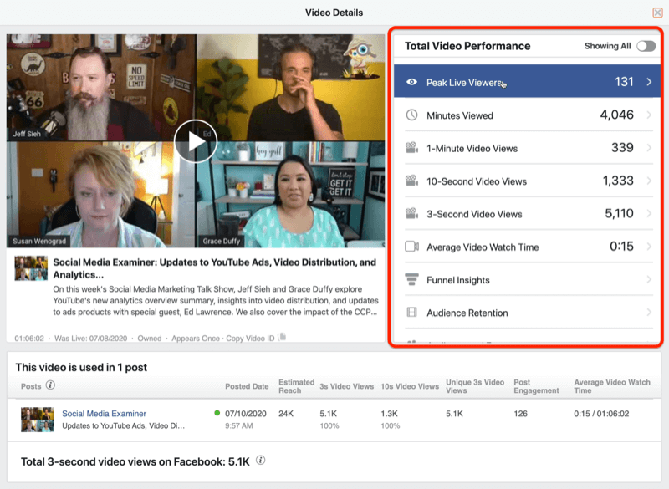Click camera icon beside 3-Second Video Views
Viewport: 669px width, 489px height.
(411, 214)
